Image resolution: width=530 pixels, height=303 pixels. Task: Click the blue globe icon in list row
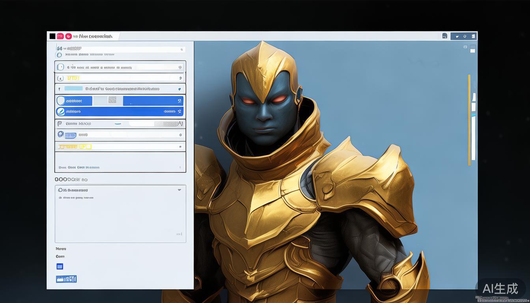(60, 135)
